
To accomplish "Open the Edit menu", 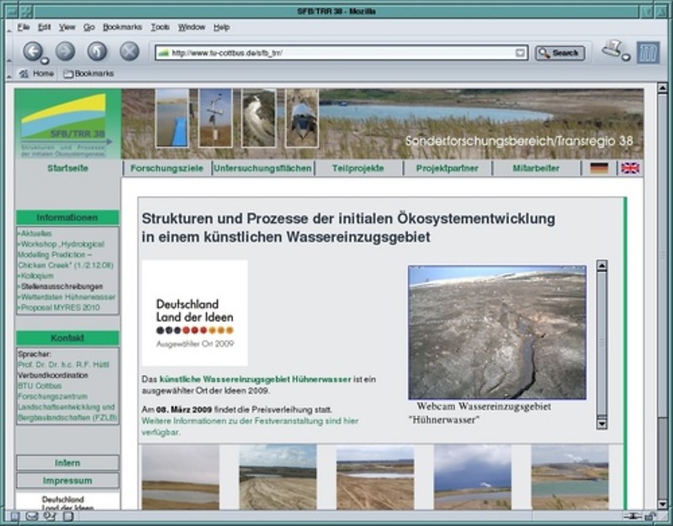I will [x=45, y=28].
